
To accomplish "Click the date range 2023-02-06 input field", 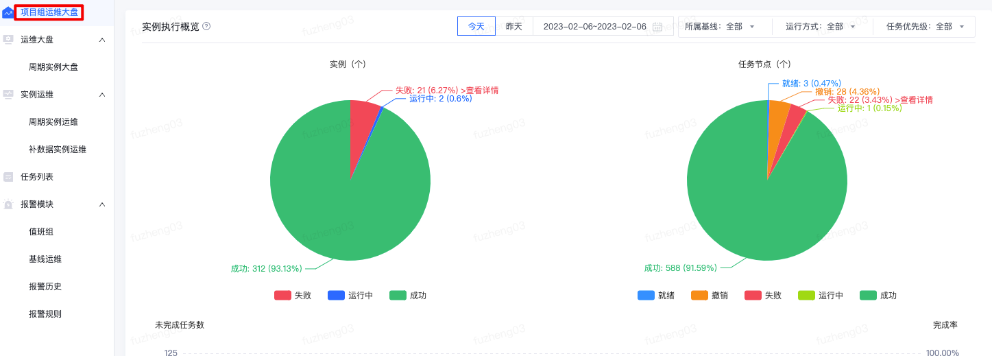I will (x=595, y=27).
